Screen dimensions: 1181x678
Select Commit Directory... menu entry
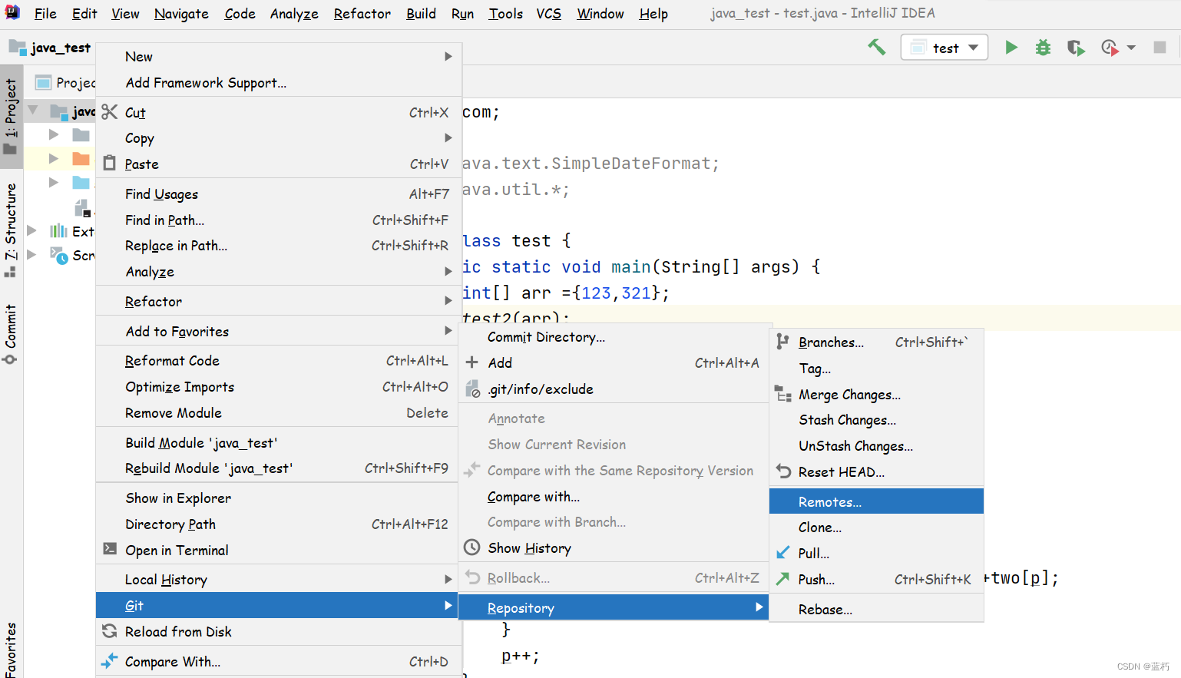[x=614, y=337]
